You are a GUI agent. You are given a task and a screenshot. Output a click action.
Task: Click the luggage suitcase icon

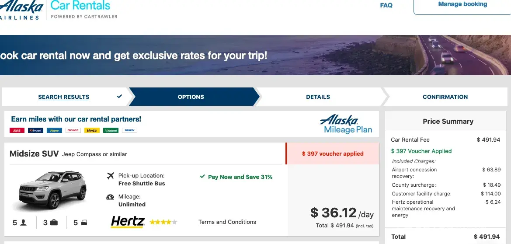54,223
